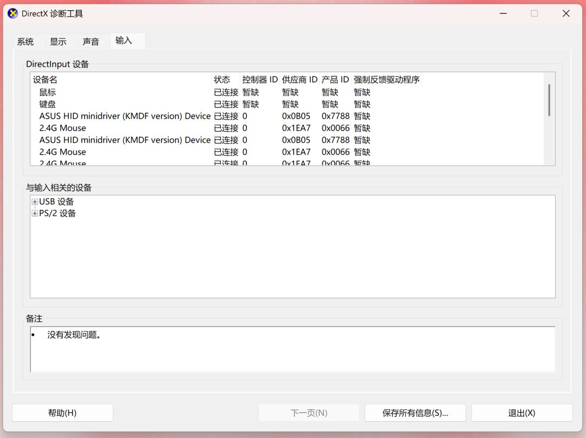586x438 pixels.
Task: Switch to the 系统 tab
Action: click(x=26, y=41)
